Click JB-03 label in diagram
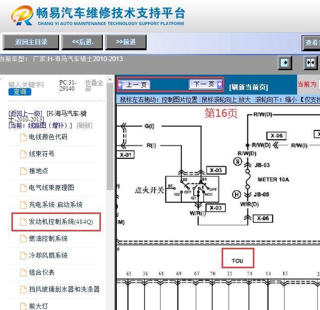This screenshot has height=310, width=320. (262, 165)
